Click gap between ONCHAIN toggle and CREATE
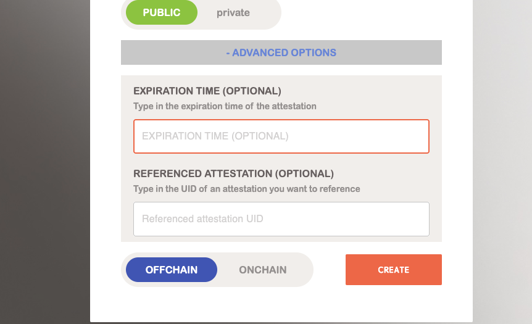The height and width of the screenshot is (324, 532). coord(330,270)
